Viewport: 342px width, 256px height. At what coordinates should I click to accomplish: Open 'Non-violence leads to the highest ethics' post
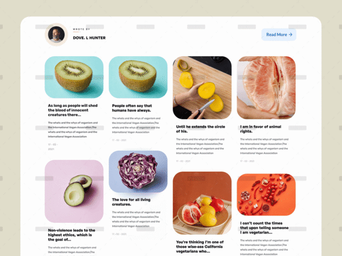72,235
